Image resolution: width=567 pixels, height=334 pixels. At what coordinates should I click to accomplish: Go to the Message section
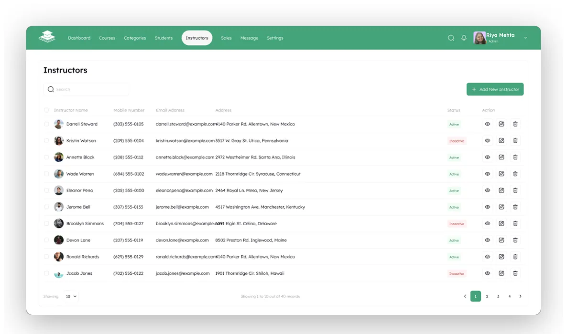(250, 38)
